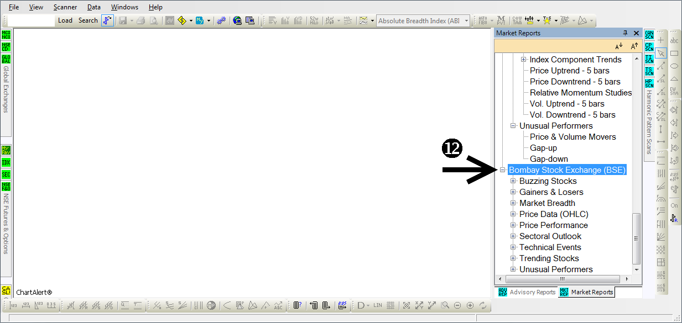682x323 pixels.
Task: Expand the Sectoral Outlook node
Action: coord(513,236)
